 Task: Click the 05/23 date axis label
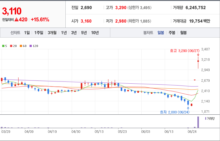(x=122, y=132)
